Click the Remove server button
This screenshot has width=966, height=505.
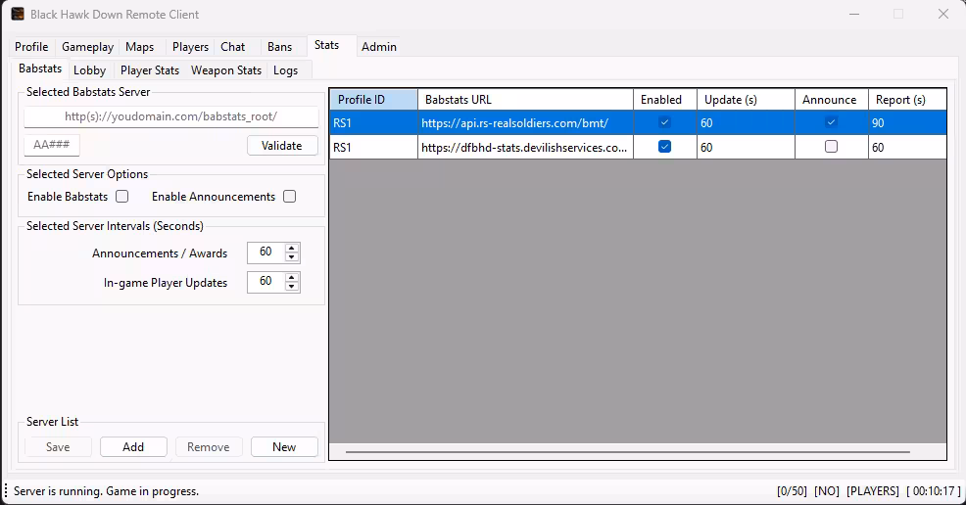[x=209, y=447]
